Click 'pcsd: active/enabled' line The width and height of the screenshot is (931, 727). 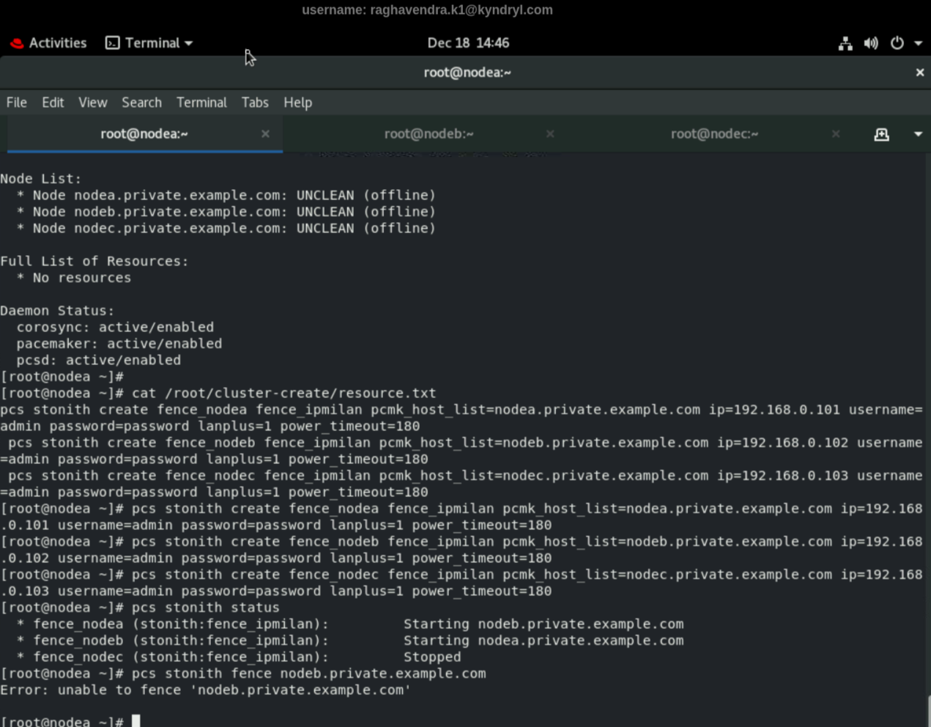pos(99,361)
